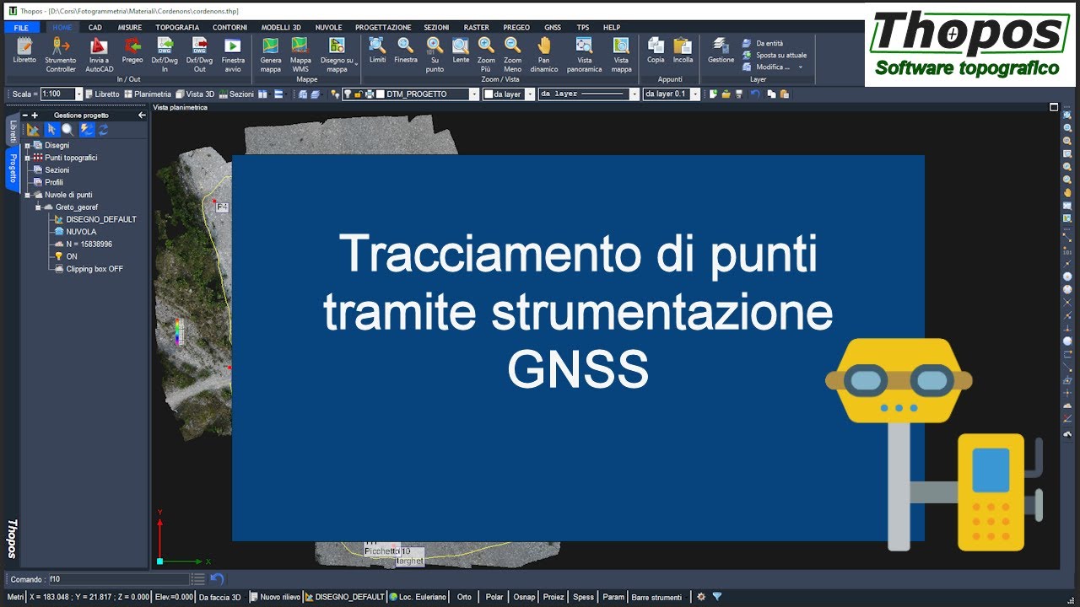This screenshot has height=607, width=1080.
Task: Expand Punti topografici tree node
Action: click(x=27, y=158)
